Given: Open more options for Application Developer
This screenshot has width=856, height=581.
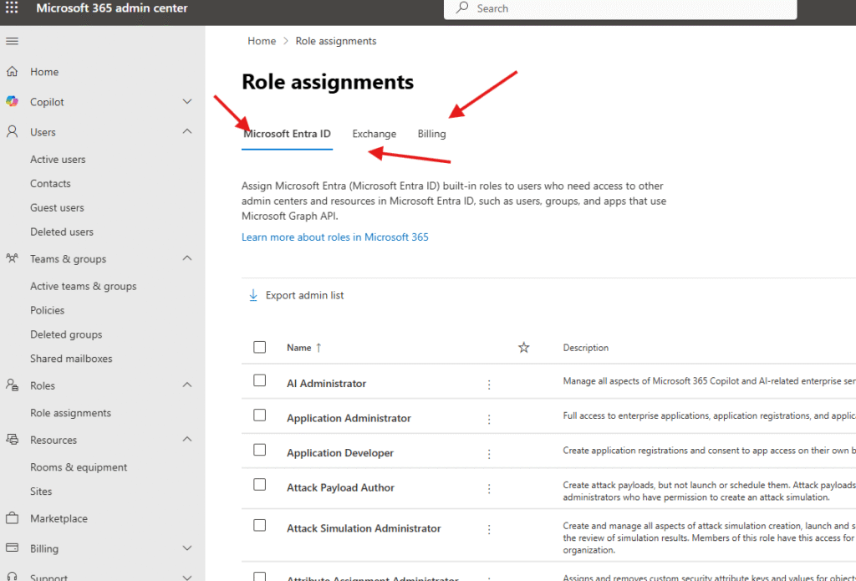Looking at the screenshot, I should point(489,454).
